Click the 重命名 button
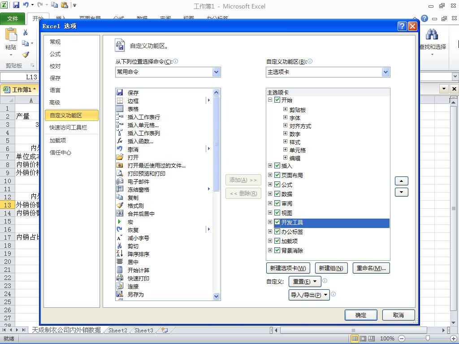This screenshot has height=344, width=459. tap(371, 268)
